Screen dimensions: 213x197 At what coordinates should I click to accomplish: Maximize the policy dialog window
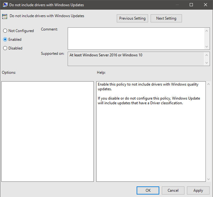pos(191,5)
